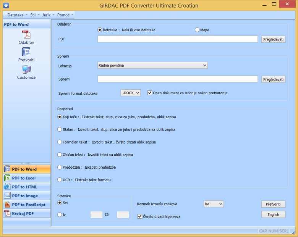Choose the OCR layout option
298x237 pixels.
[x=60, y=180]
